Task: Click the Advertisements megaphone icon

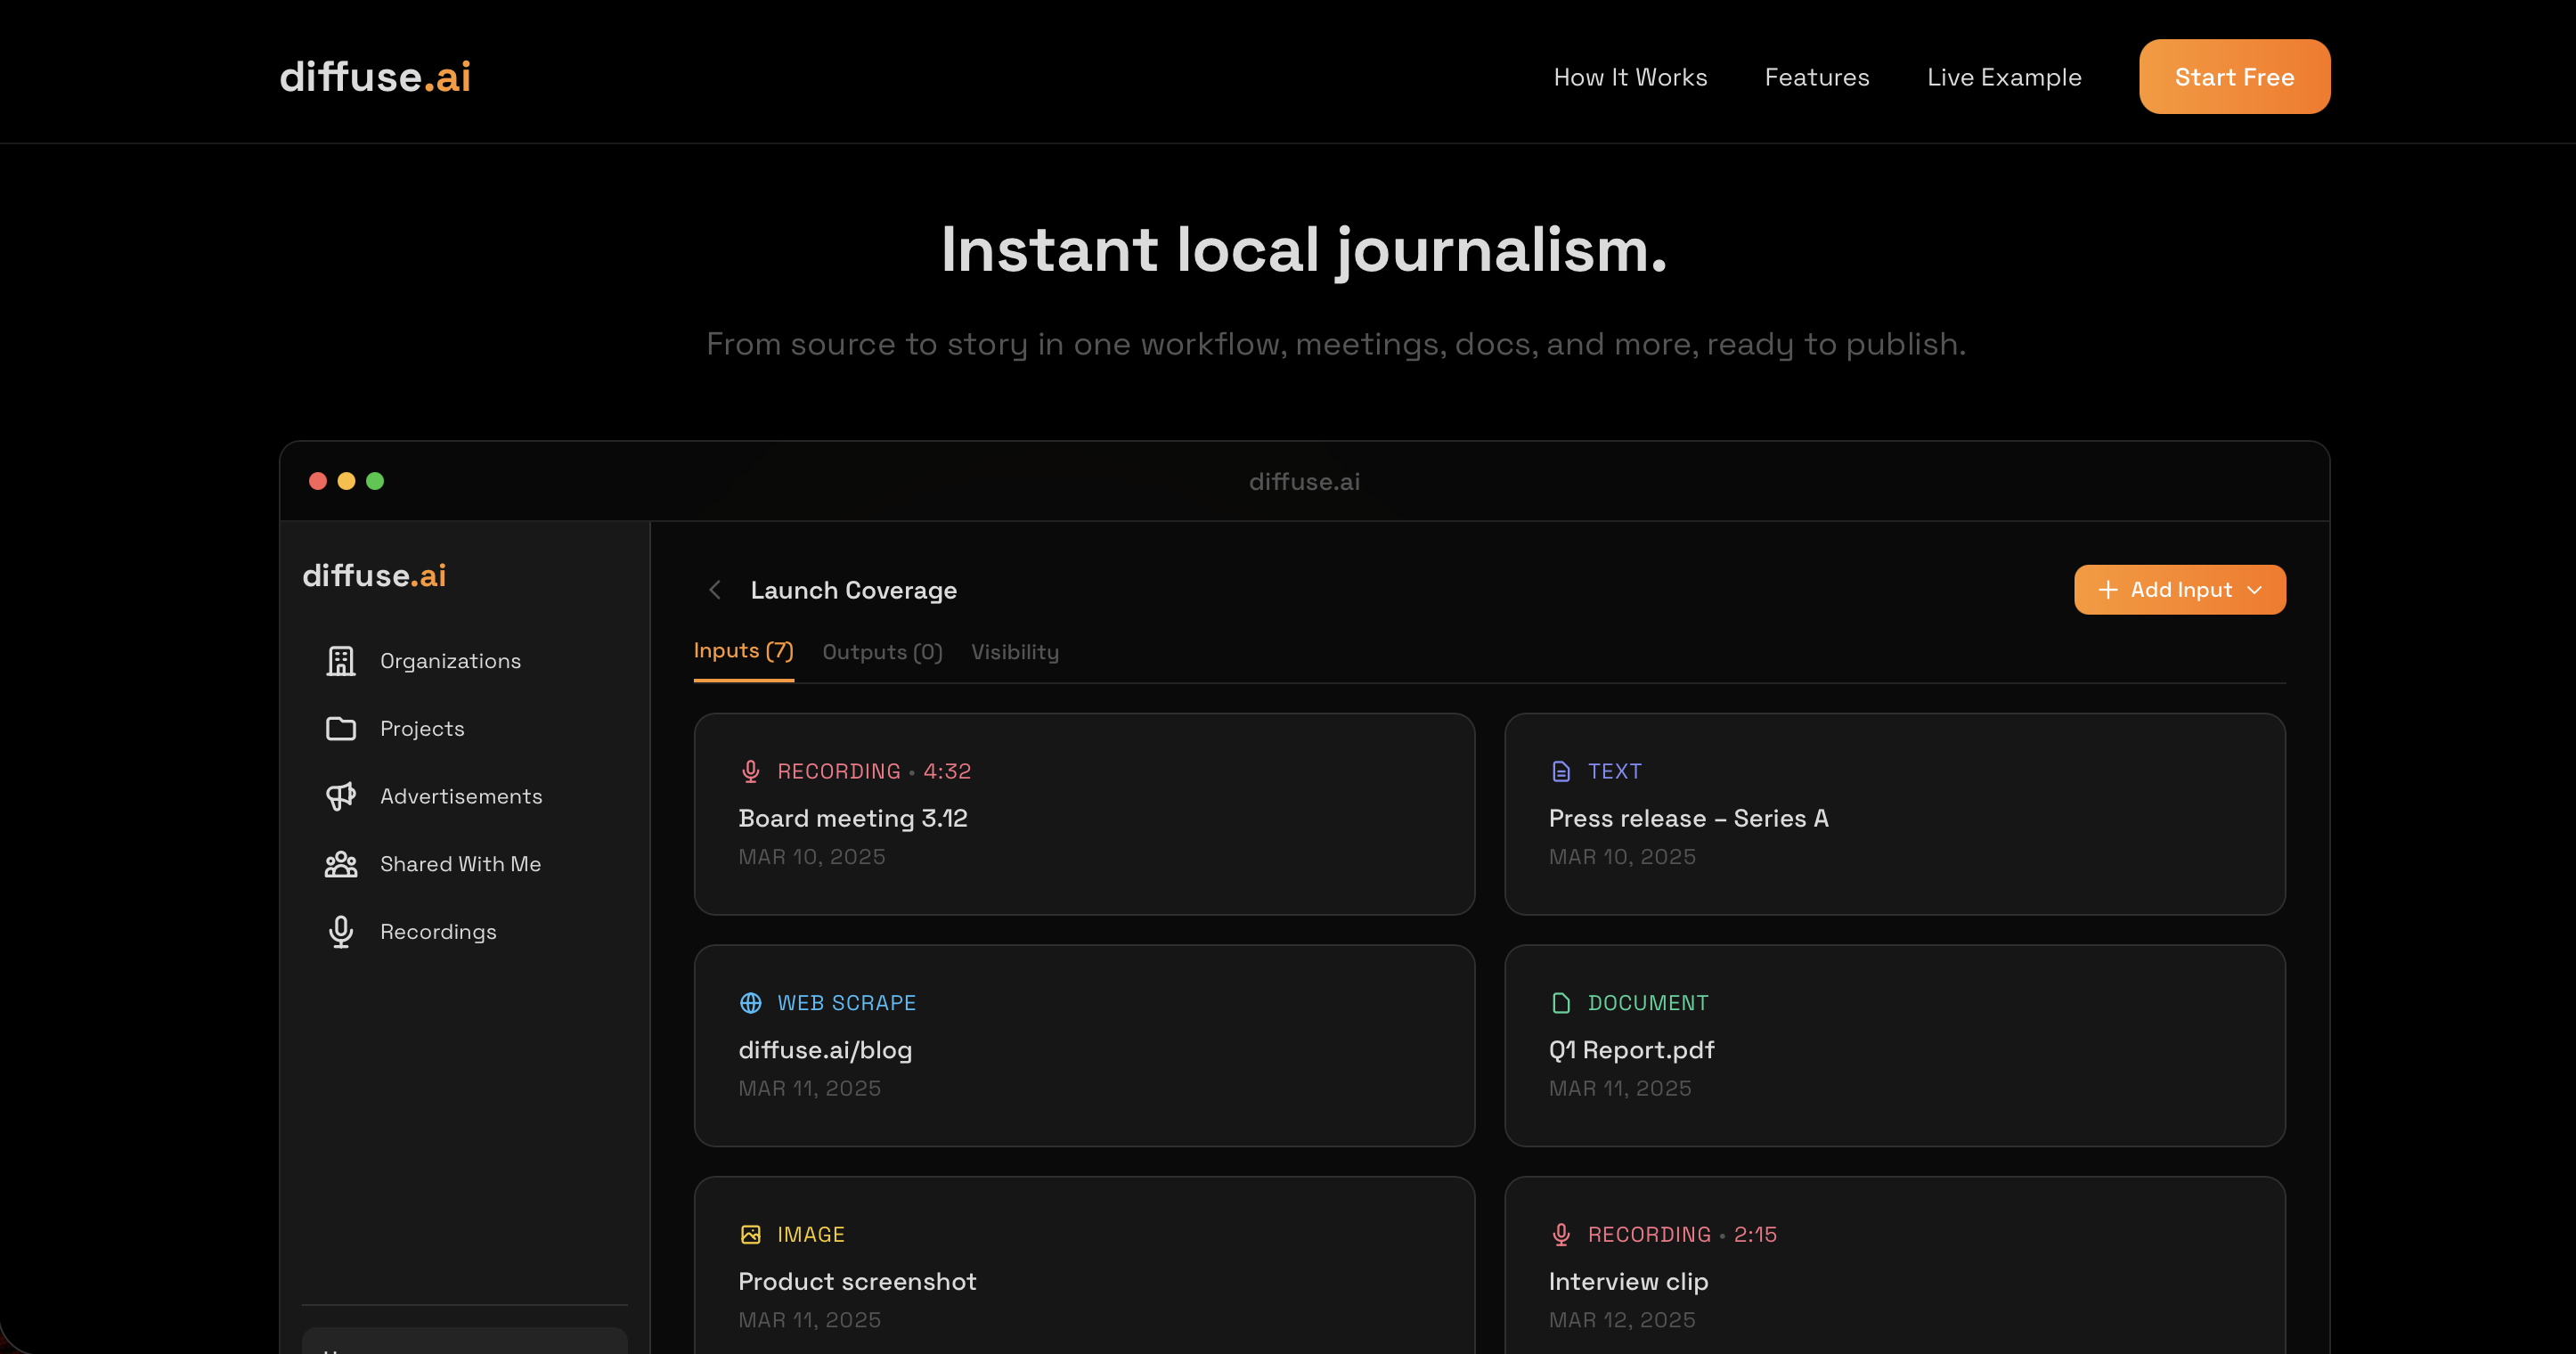Action: pos(341,796)
